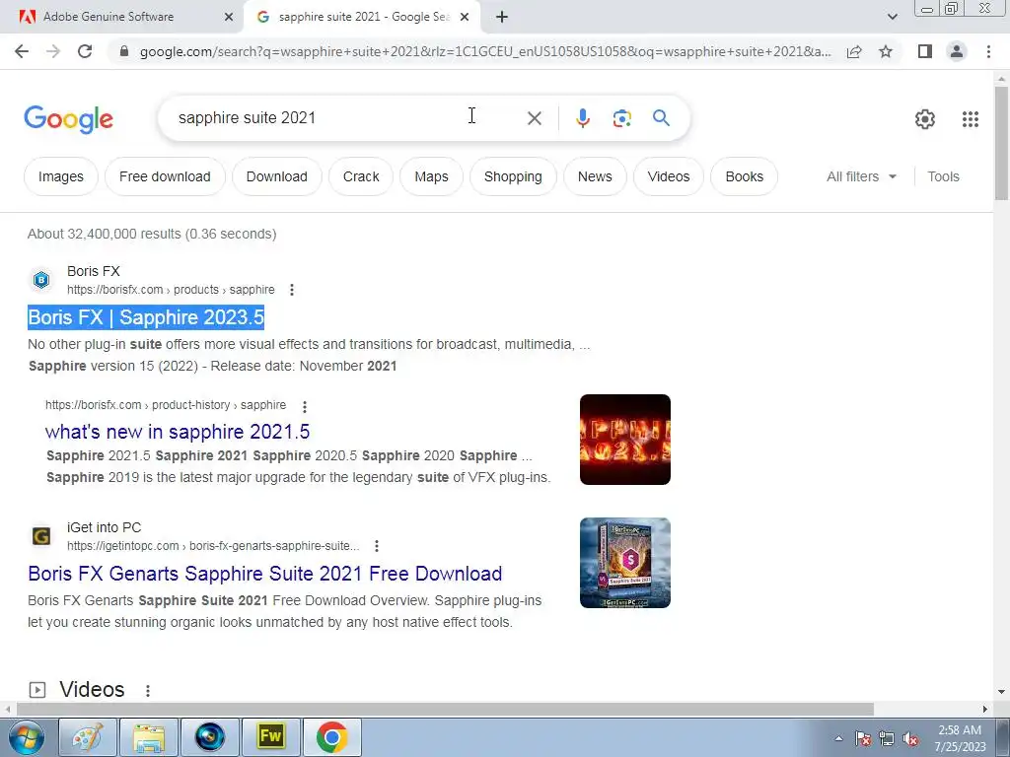Click the muted volume tray icon
The image size is (1010, 757).
[x=910, y=739]
